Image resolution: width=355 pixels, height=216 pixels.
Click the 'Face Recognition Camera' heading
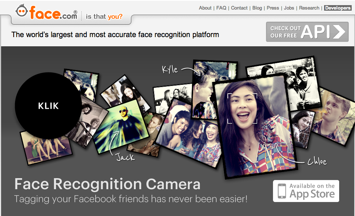(x=107, y=184)
